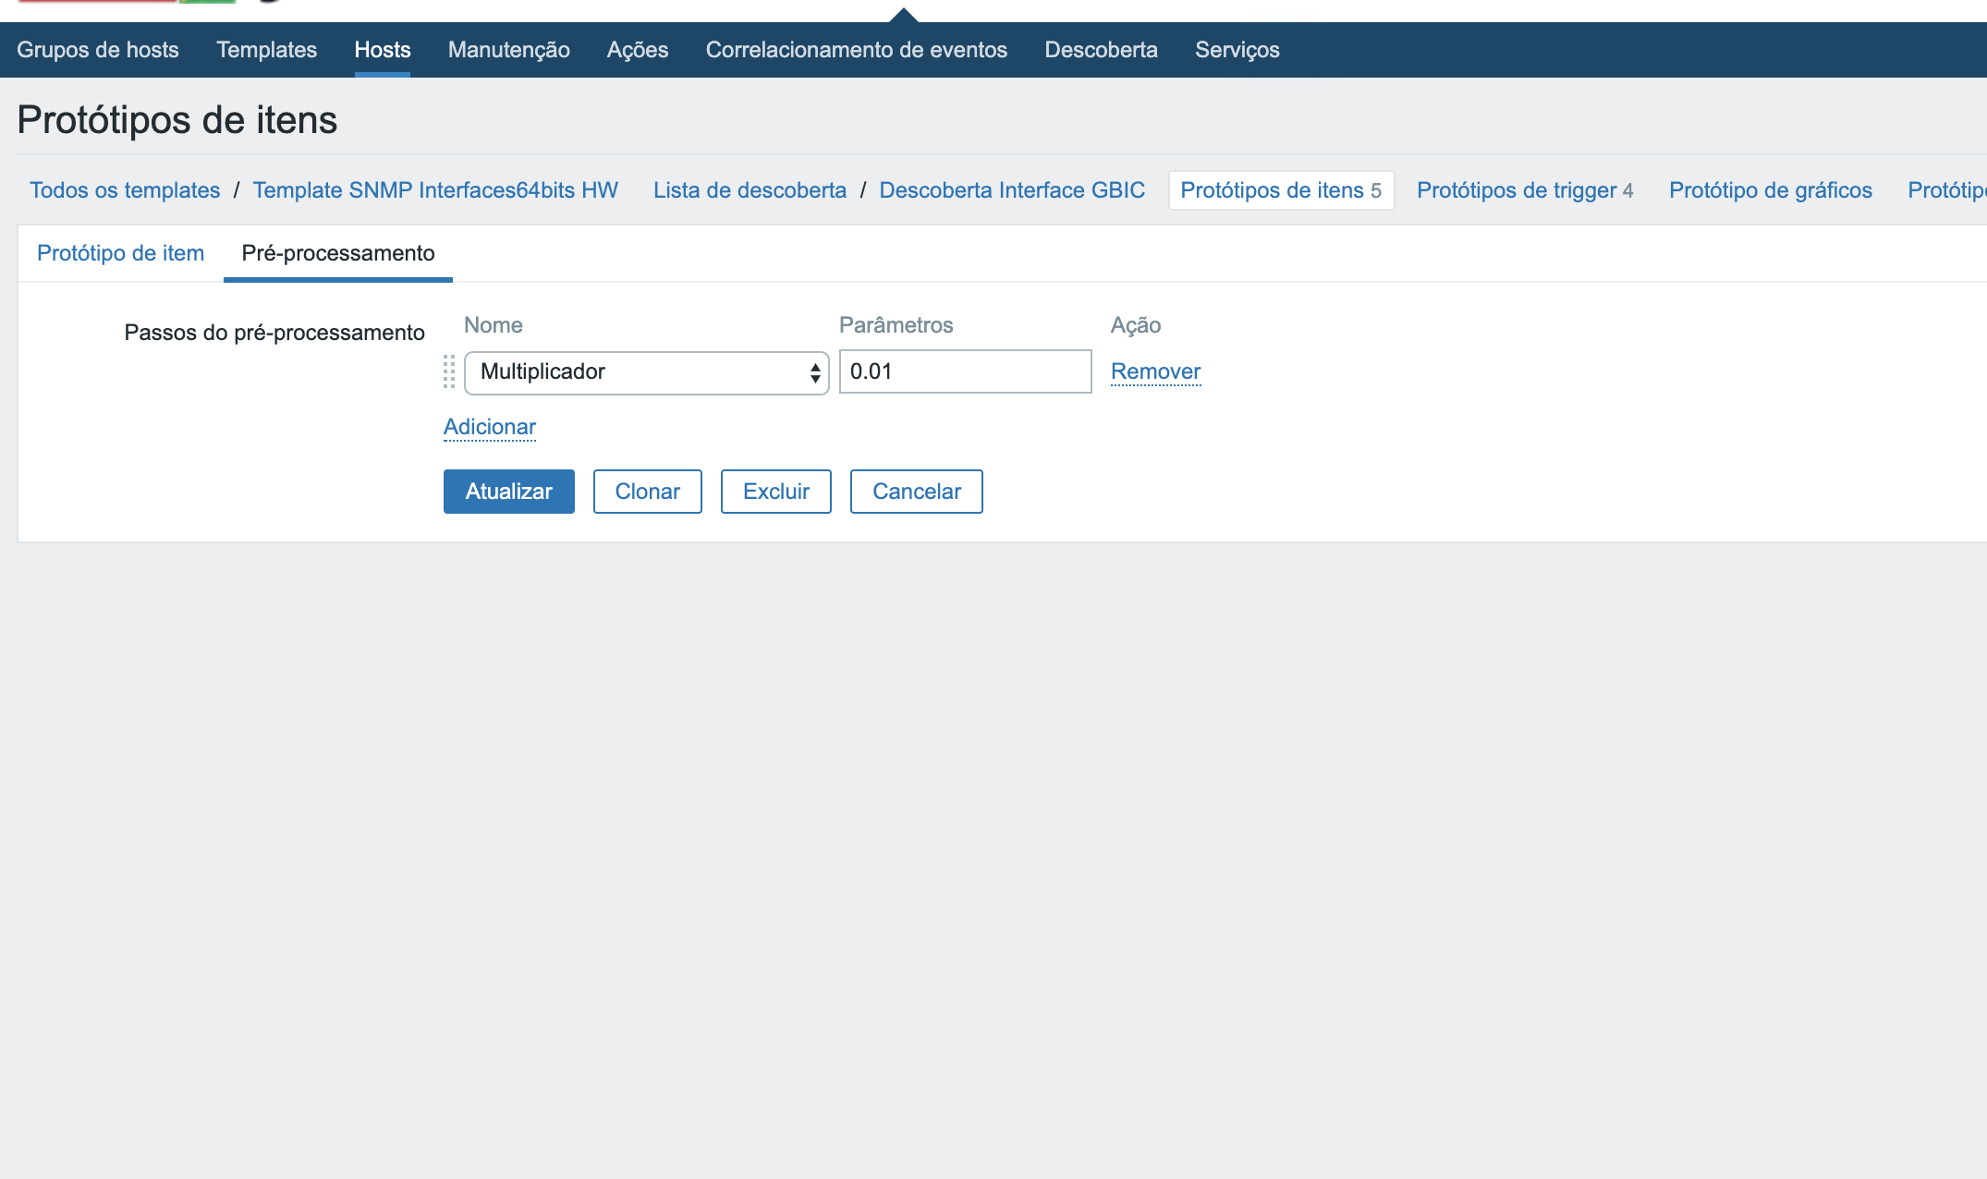Grab the drag handle beside Multiplicador
This screenshot has width=1987, height=1179.
click(x=449, y=372)
